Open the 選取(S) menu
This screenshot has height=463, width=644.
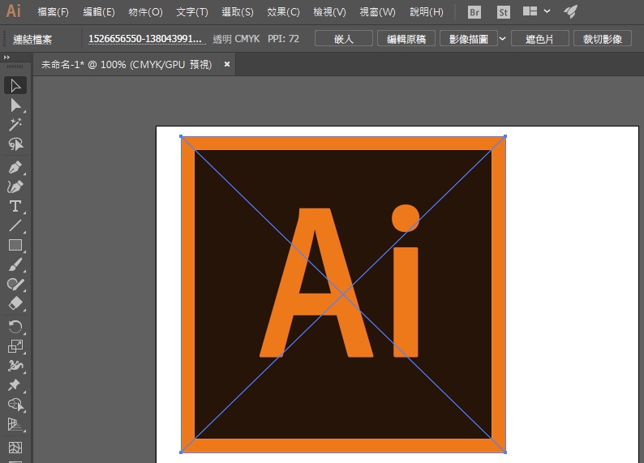click(238, 12)
